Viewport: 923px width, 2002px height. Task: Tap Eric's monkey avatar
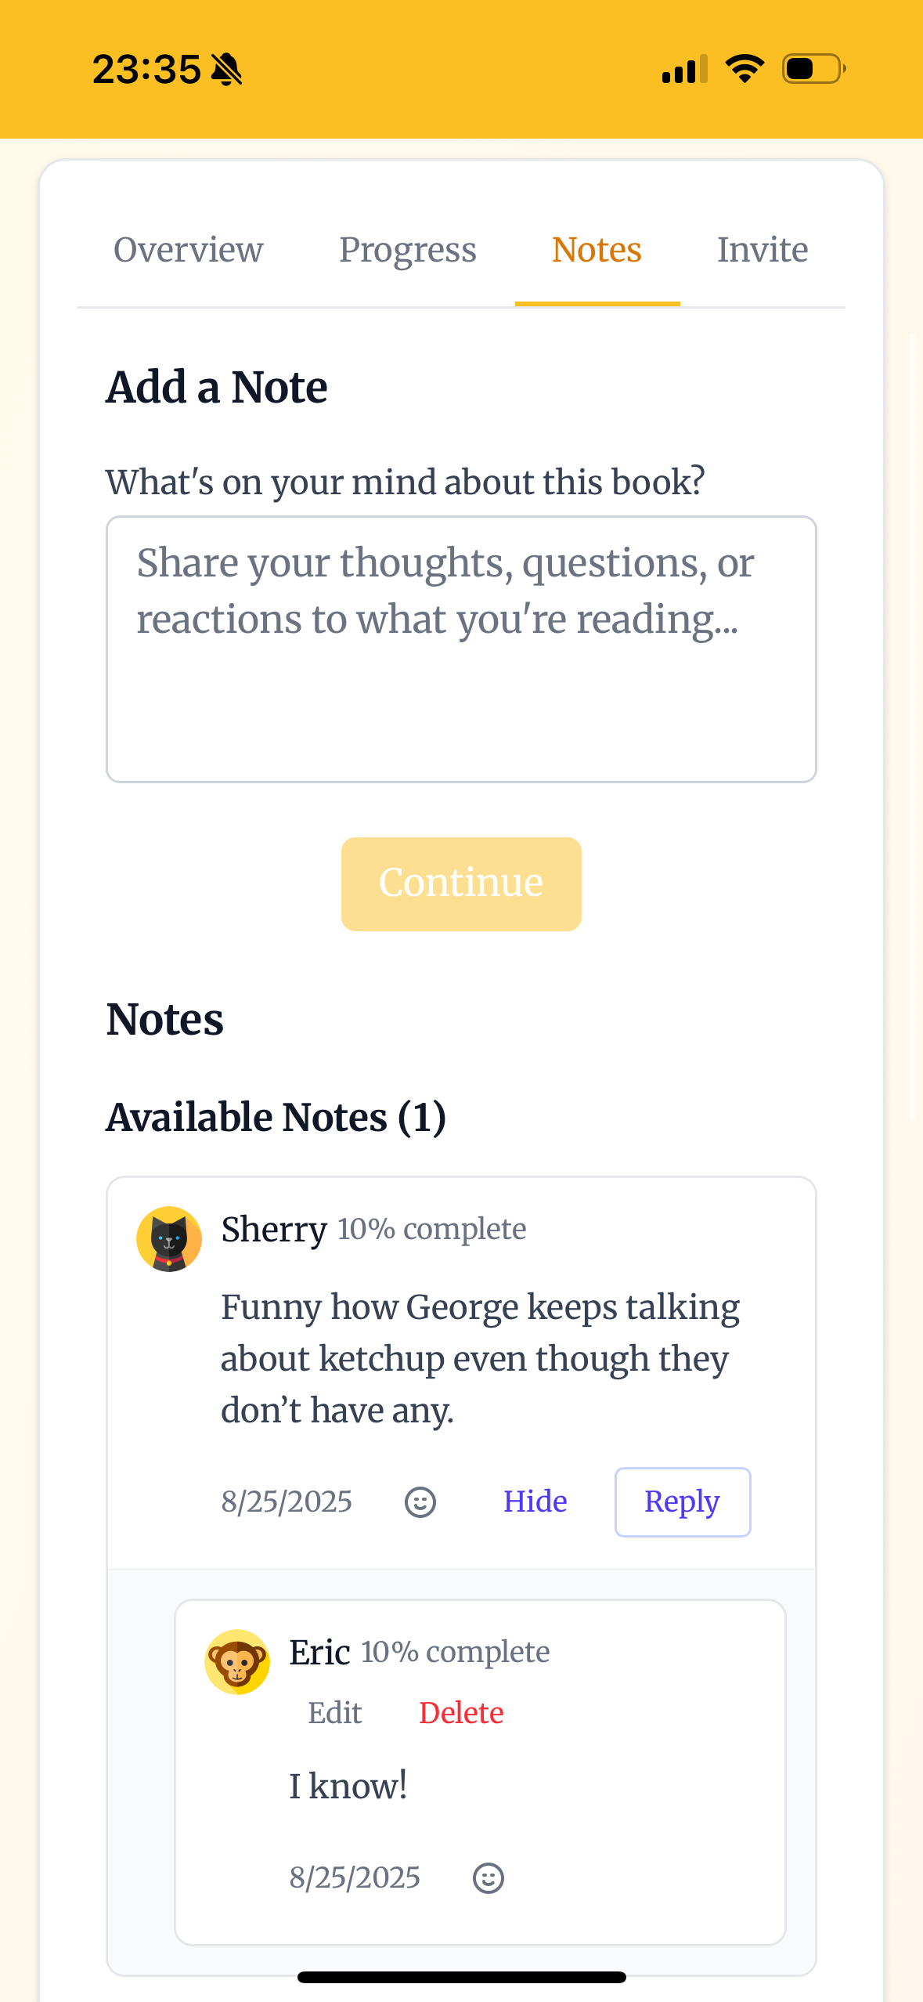click(237, 1662)
